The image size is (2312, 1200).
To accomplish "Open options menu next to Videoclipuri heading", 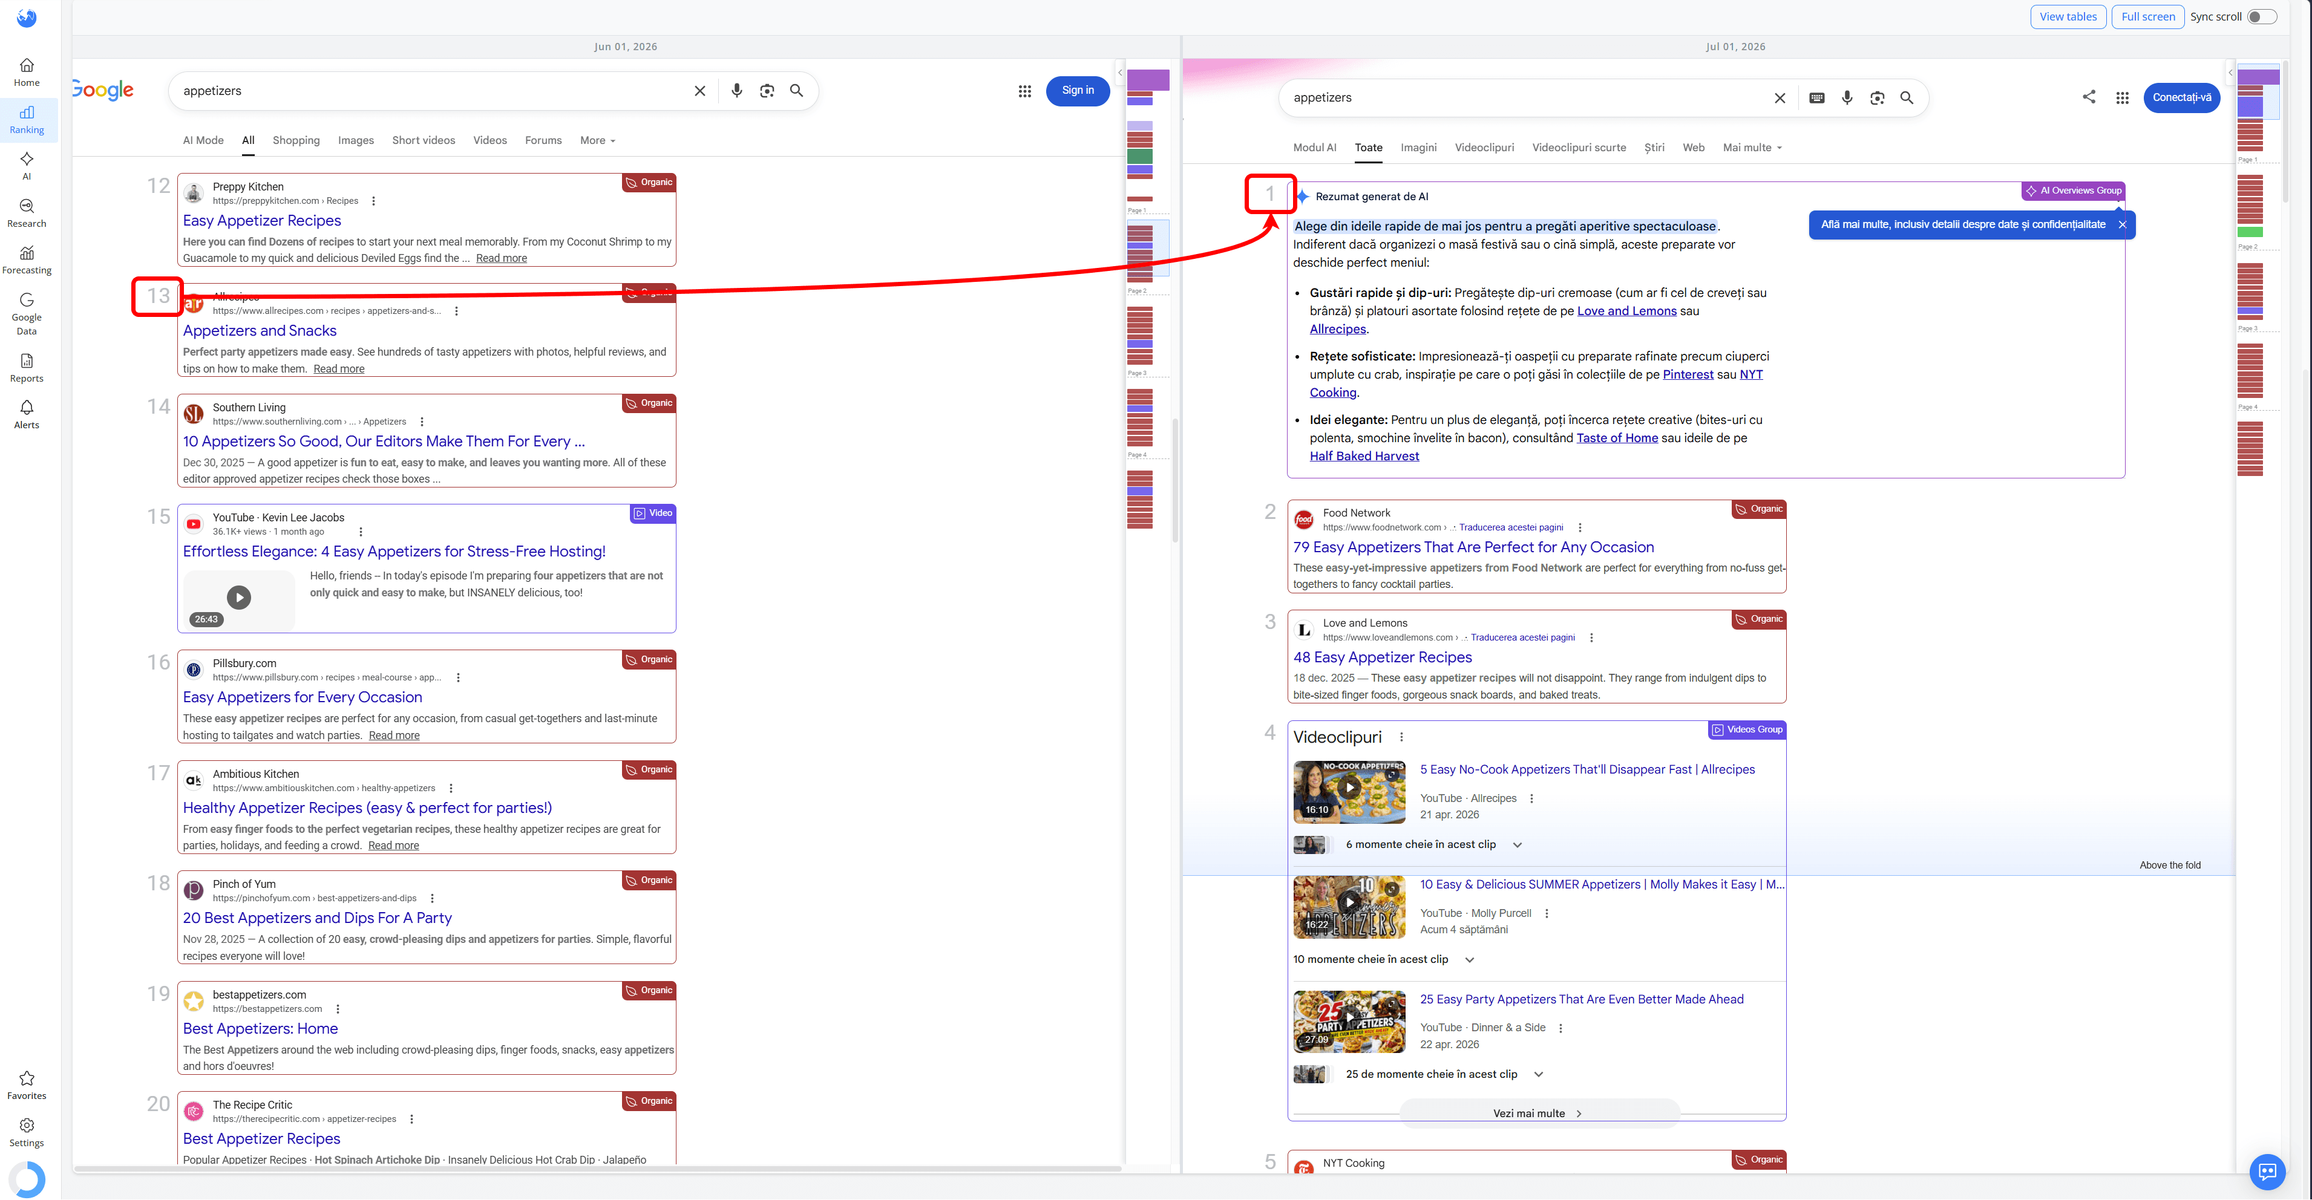I will point(1401,737).
